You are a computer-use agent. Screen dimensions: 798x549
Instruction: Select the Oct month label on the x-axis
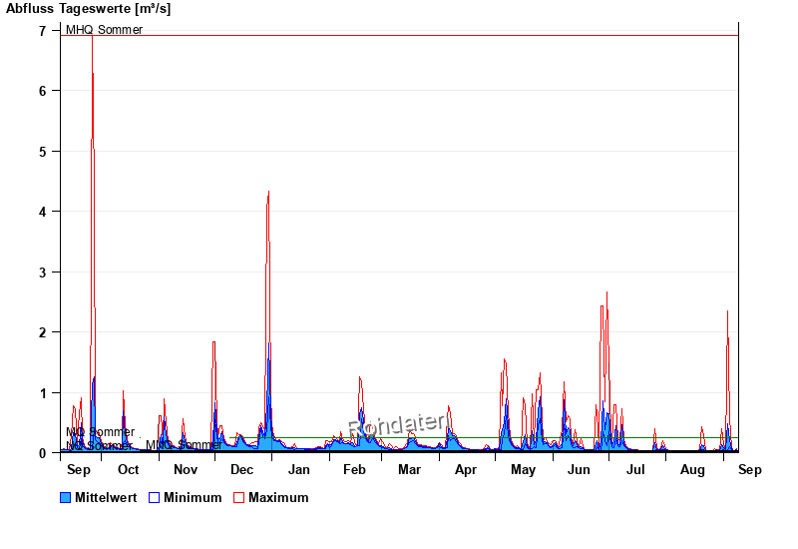point(129,469)
